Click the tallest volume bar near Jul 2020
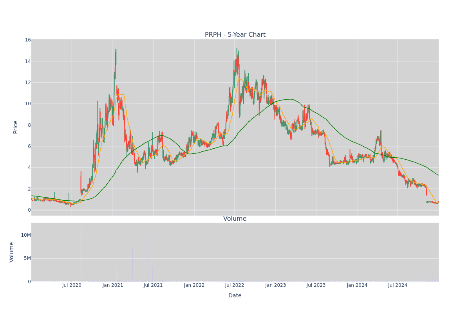Image resolution: width=470 pixels, height=313 pixels. pyautogui.click(x=81, y=253)
